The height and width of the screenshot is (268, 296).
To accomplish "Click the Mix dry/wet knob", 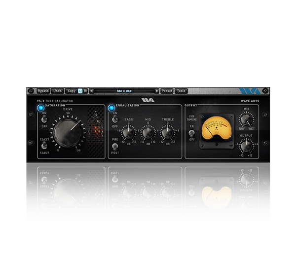I will pos(246,119).
